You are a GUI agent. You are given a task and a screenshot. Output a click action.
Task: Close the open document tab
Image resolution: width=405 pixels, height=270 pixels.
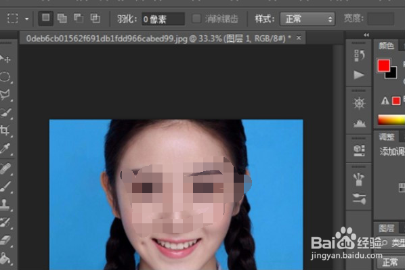click(x=299, y=38)
